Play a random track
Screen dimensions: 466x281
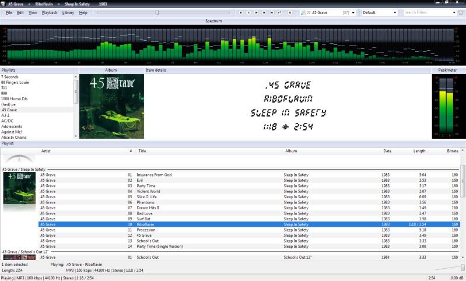[279, 12]
